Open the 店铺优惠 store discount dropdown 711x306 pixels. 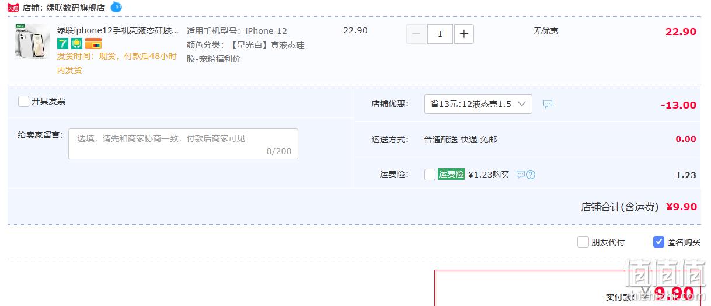(478, 104)
